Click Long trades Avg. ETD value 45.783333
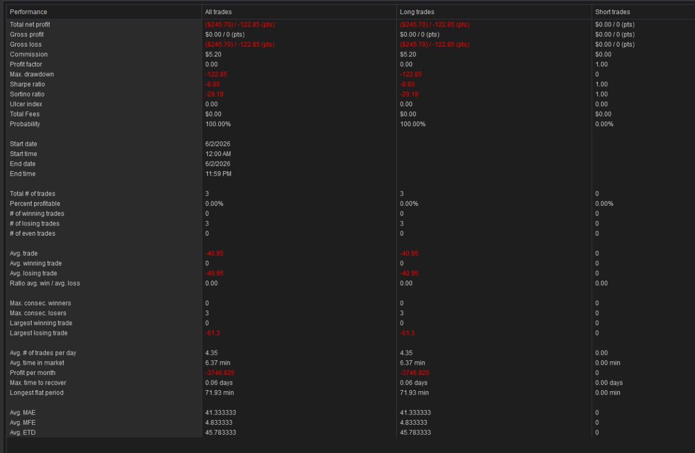The image size is (695, 453). tap(415, 432)
